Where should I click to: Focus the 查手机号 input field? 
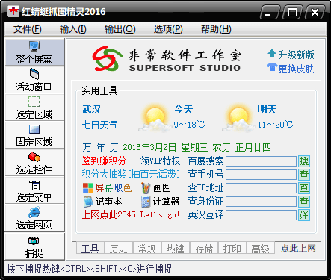pos(262,175)
